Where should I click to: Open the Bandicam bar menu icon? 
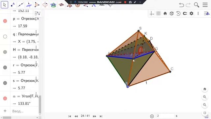coord(71,2)
